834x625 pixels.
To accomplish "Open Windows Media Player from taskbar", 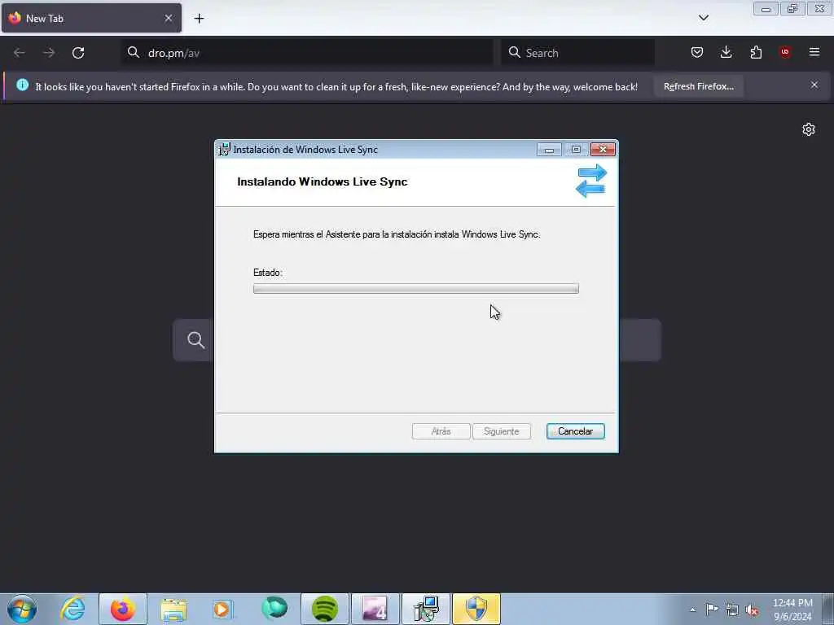I will [223, 609].
